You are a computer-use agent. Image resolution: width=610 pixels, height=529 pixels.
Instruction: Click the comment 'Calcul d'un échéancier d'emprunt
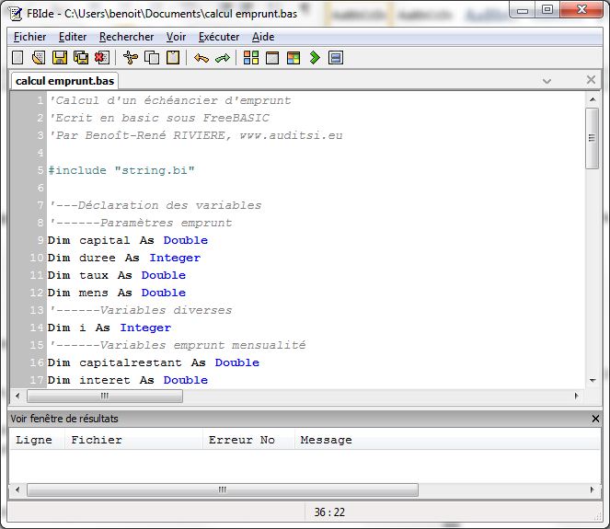[x=170, y=100]
